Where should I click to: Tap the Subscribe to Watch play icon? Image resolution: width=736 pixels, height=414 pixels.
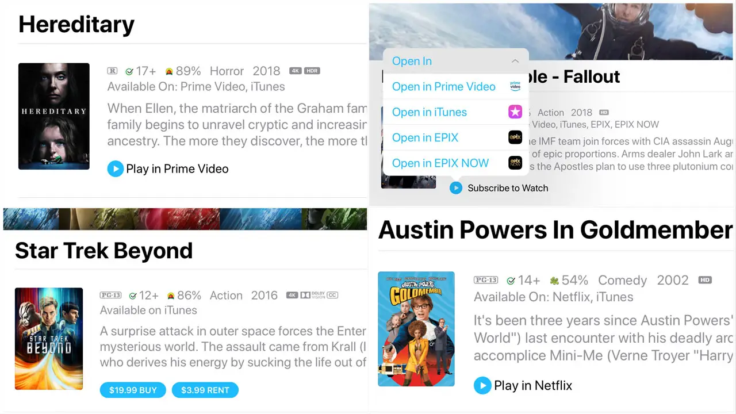coord(456,188)
